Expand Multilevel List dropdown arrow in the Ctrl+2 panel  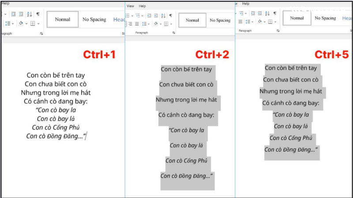click(x=142, y=16)
